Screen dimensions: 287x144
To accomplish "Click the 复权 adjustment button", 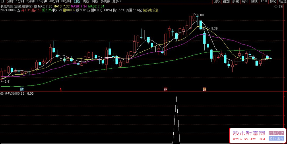I will click(217, 1).
